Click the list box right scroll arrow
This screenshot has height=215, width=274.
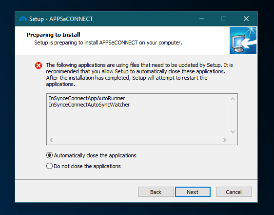225,140
